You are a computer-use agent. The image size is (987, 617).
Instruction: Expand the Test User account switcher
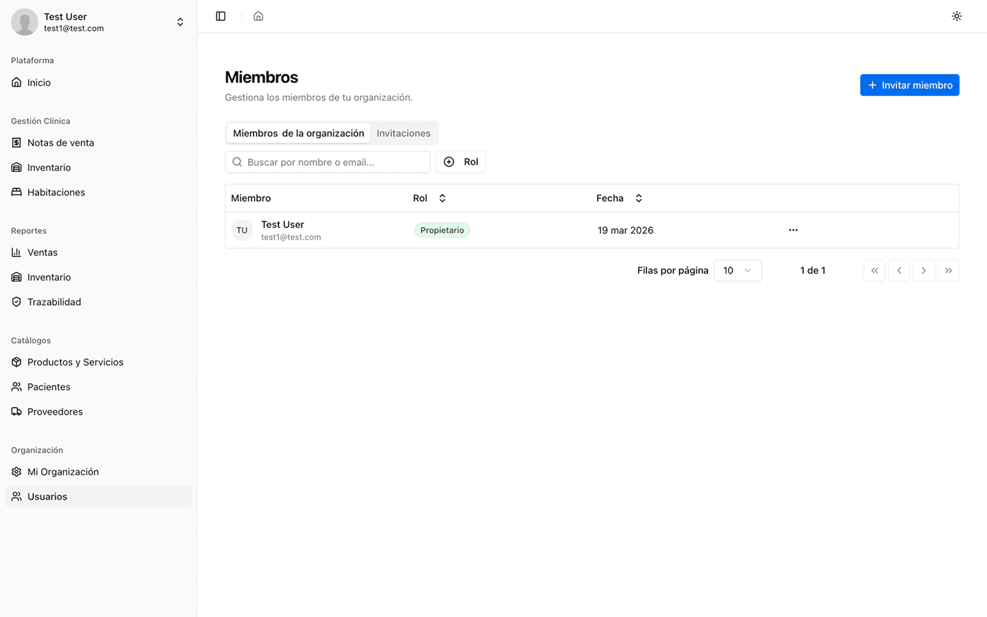pyautogui.click(x=180, y=21)
